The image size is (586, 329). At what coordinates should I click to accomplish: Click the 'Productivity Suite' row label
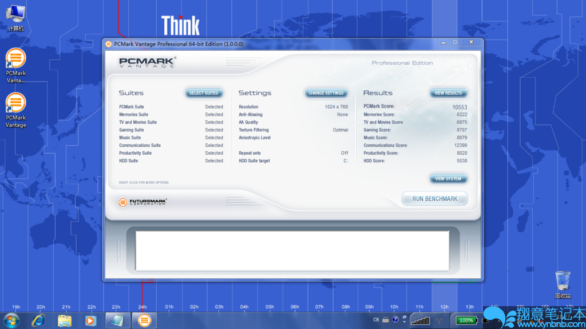click(x=135, y=153)
